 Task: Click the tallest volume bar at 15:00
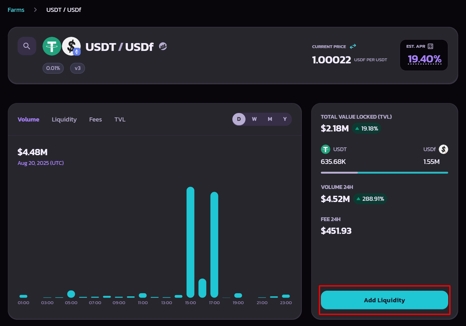[190, 242]
